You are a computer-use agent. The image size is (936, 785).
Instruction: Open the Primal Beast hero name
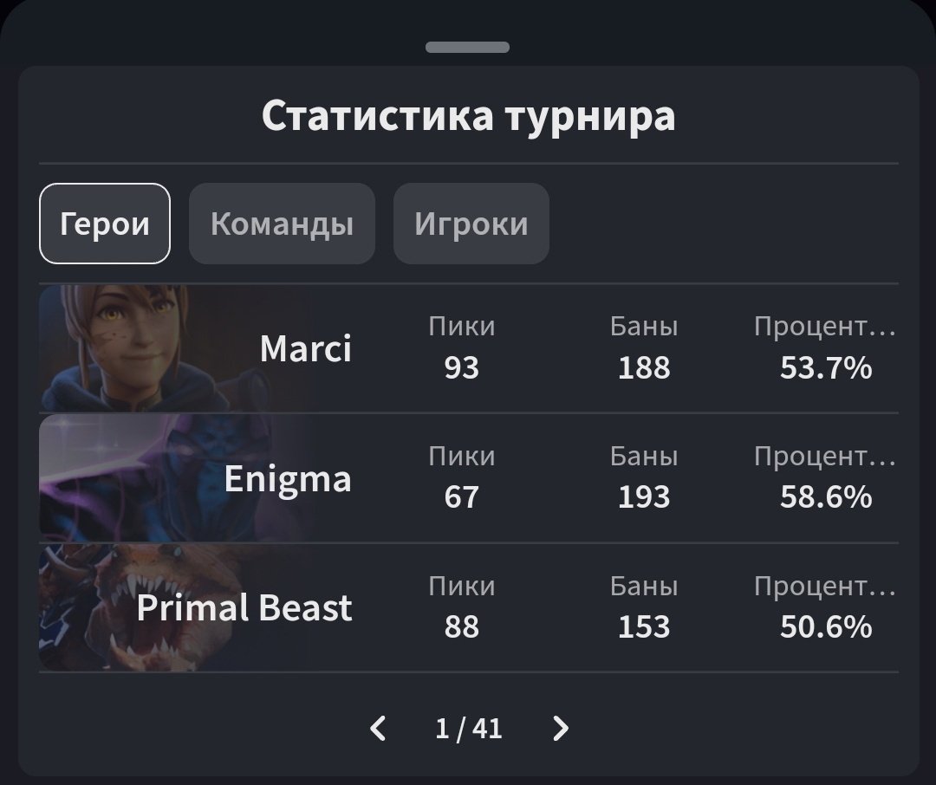[x=244, y=607]
